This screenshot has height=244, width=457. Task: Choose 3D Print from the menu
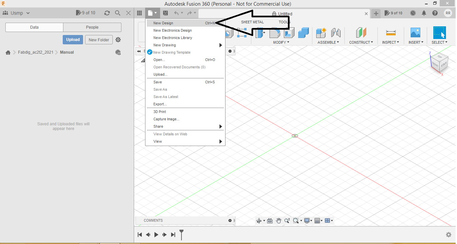[185, 112]
